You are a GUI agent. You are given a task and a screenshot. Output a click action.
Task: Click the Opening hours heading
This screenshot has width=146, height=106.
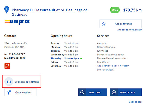61,36
